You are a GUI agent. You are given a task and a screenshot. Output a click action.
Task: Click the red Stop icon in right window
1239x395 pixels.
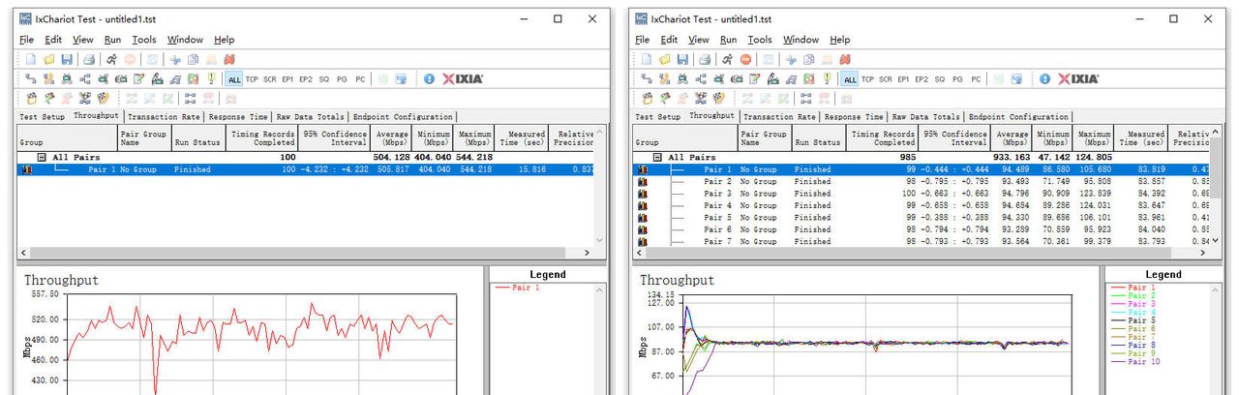click(x=745, y=59)
